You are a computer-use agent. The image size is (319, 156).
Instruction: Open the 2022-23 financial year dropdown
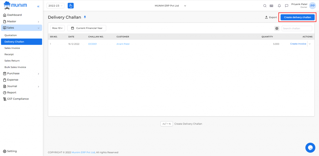tap(55, 6)
